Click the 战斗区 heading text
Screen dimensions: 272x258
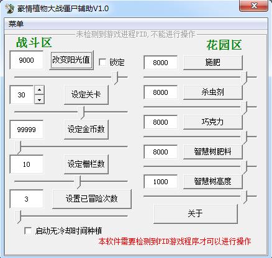pos(34,43)
